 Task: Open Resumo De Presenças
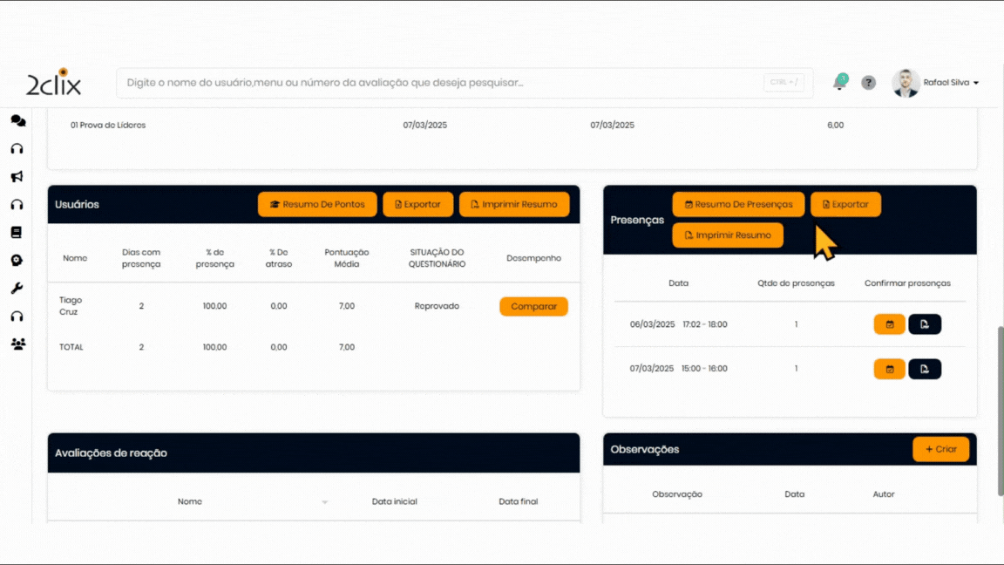click(738, 204)
